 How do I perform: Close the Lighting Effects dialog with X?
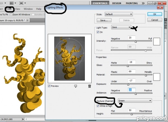pyautogui.click(x=160, y=7)
